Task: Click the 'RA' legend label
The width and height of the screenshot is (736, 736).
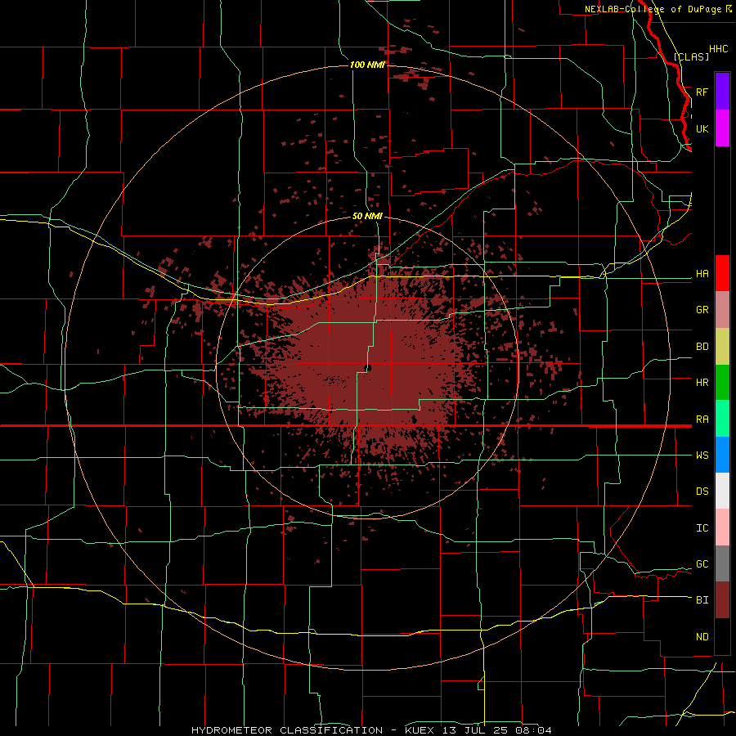Action: (702, 420)
